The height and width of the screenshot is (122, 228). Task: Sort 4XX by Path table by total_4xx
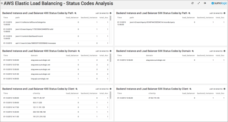104,18
